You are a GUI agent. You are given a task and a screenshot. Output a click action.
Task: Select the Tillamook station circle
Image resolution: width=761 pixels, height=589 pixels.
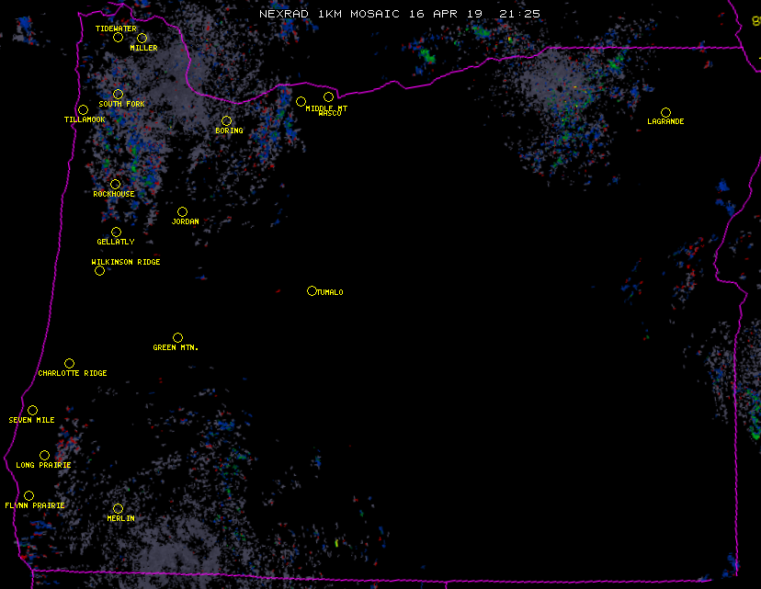[x=83, y=110]
